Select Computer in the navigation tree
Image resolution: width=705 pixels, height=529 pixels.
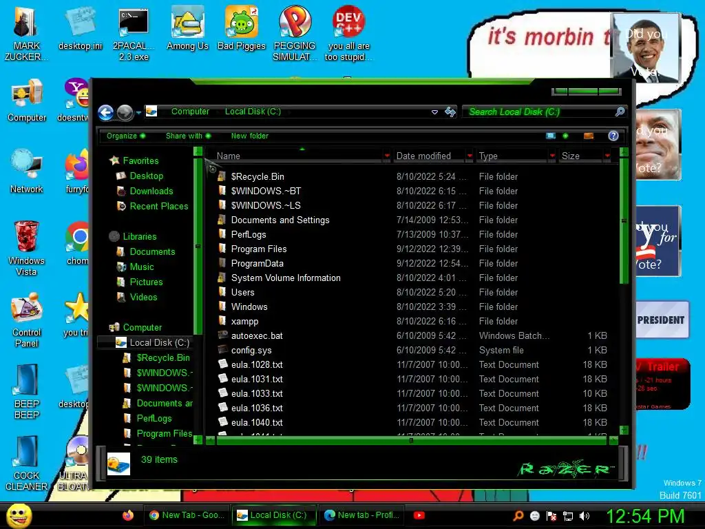(142, 327)
